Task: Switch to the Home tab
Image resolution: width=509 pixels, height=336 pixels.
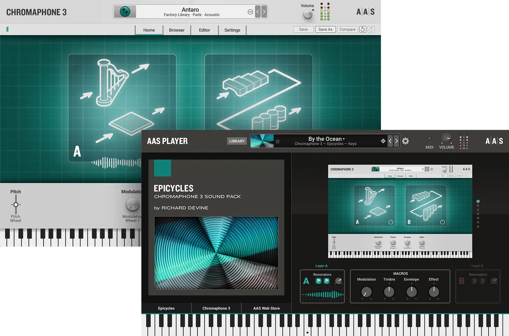Action: click(x=149, y=30)
